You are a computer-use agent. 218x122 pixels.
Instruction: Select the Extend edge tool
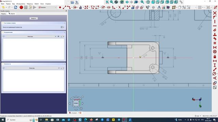click(124, 7)
